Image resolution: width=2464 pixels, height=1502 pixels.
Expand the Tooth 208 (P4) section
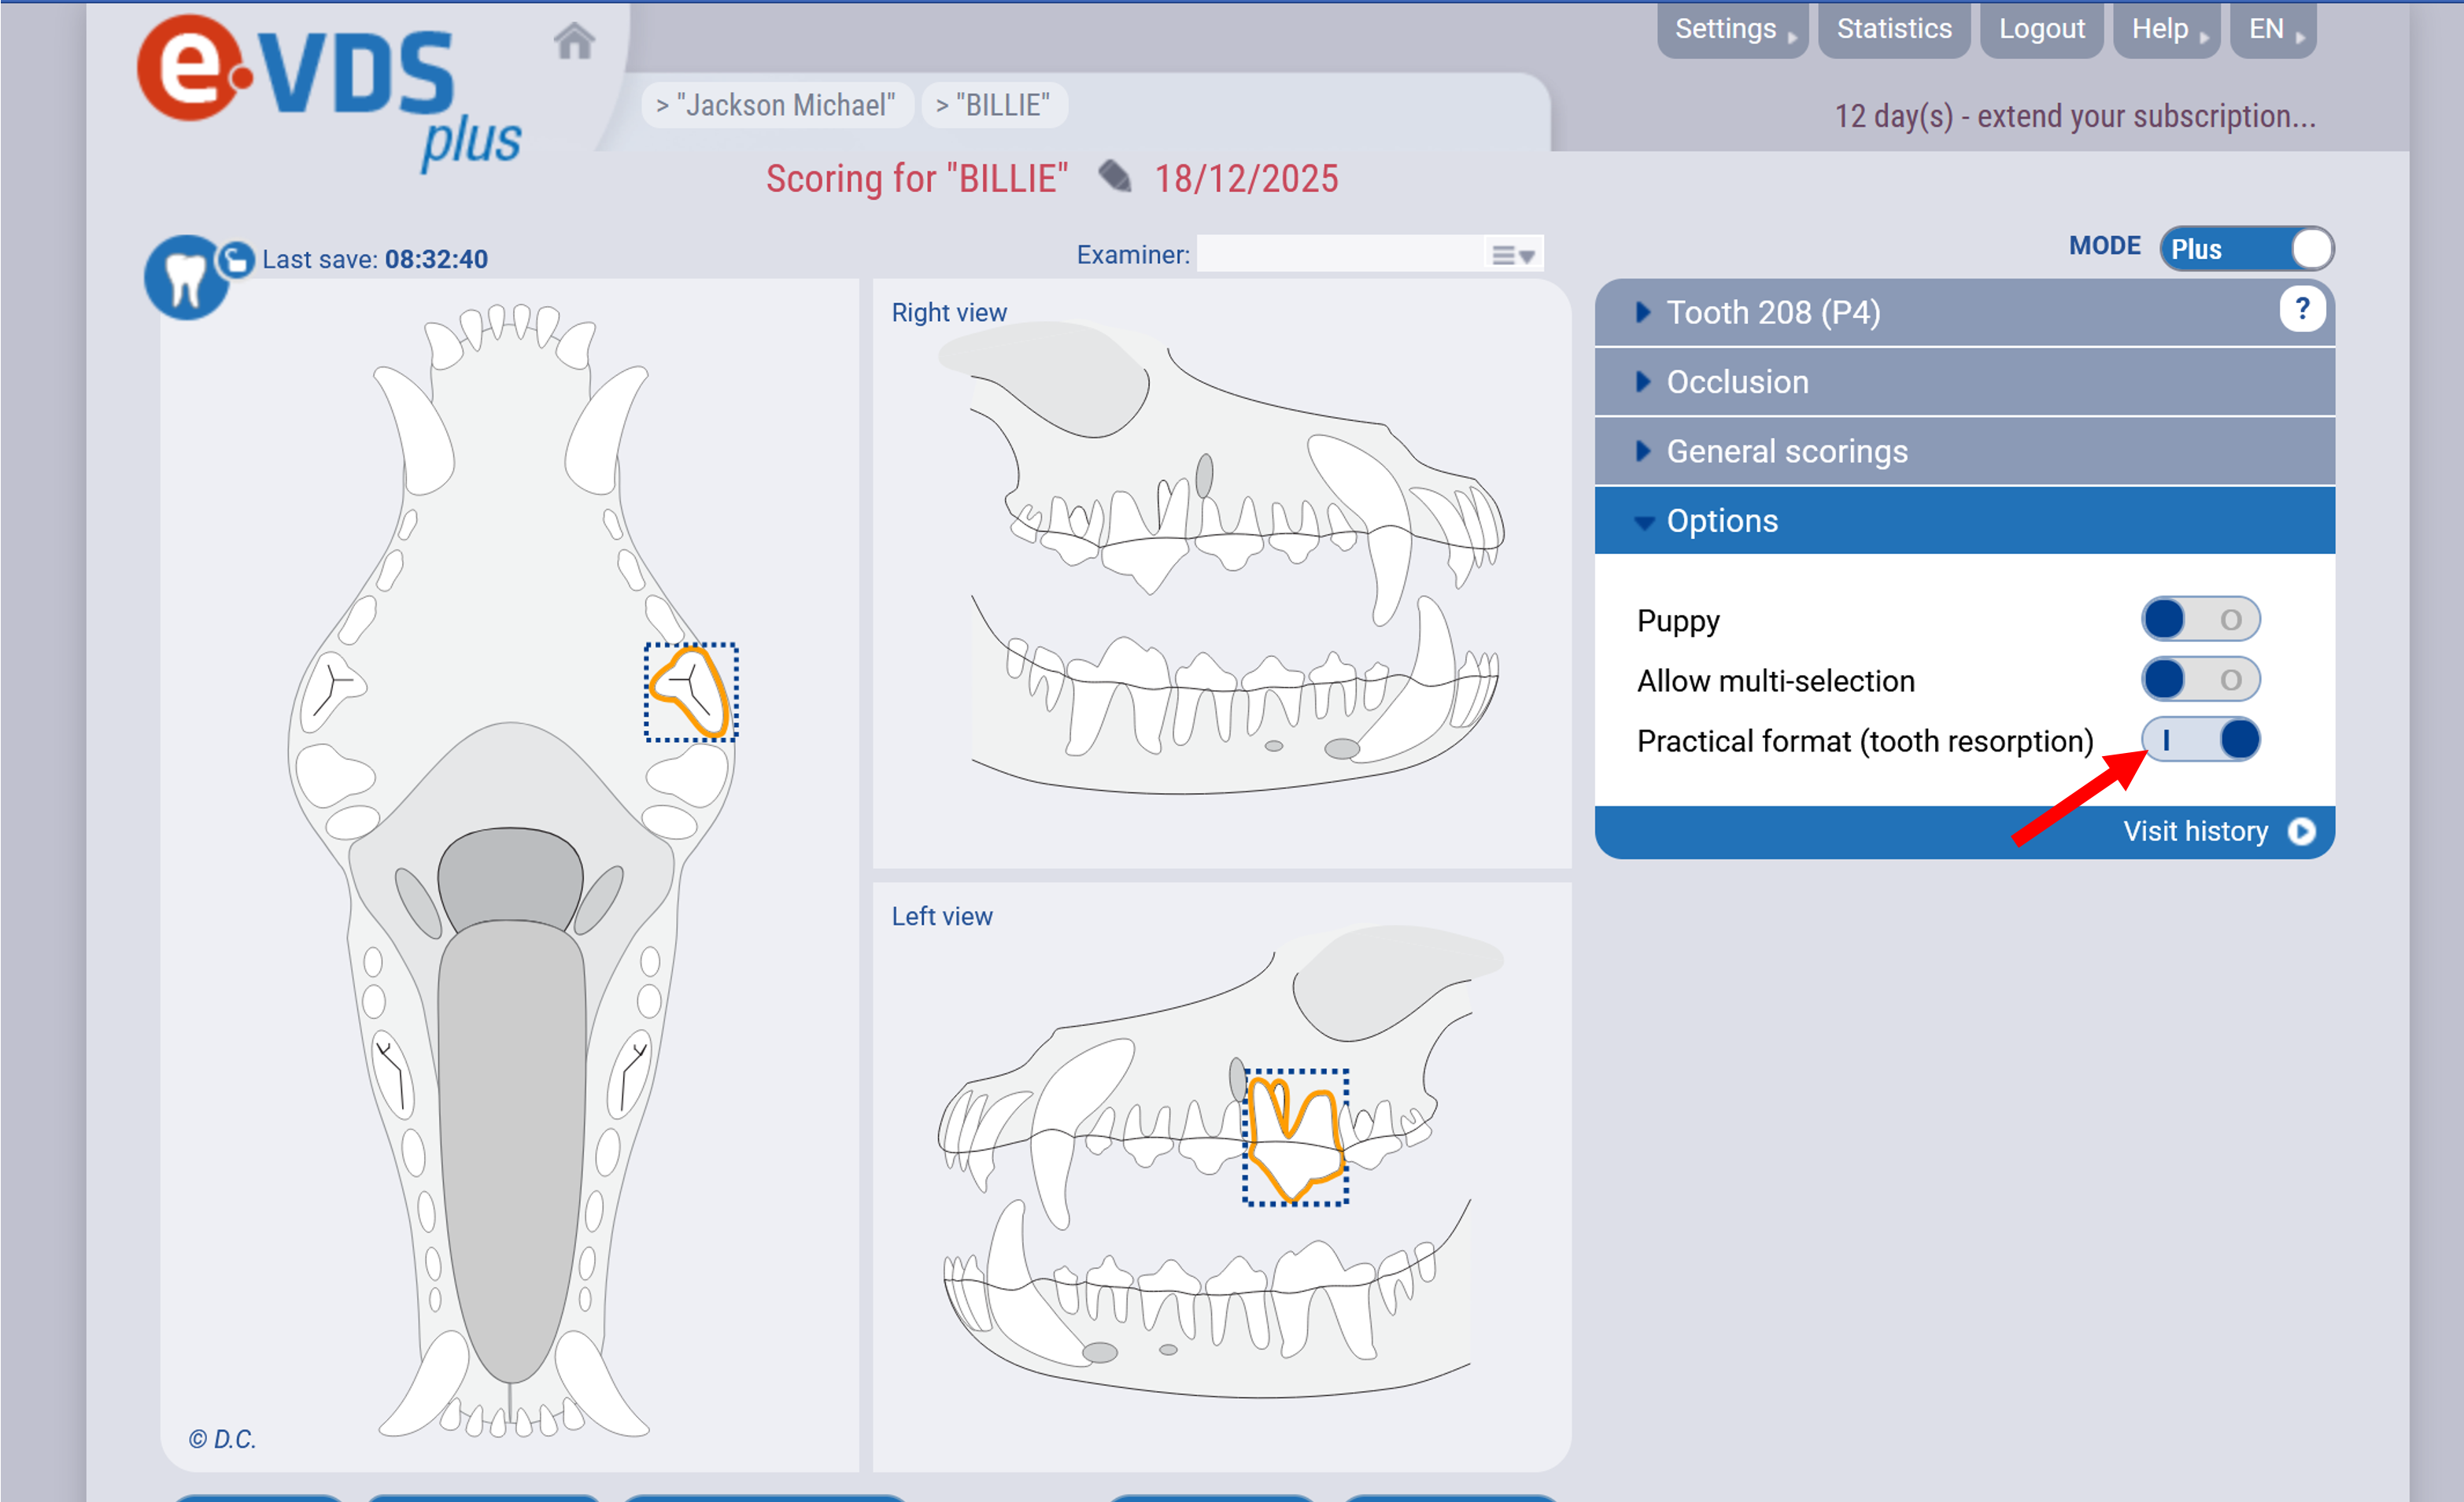(x=1774, y=313)
